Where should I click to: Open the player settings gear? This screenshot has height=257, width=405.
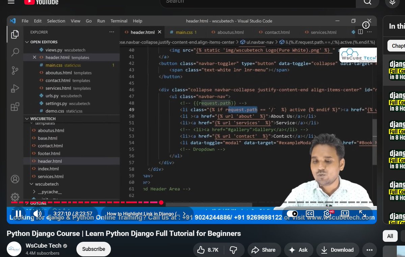click(327, 213)
